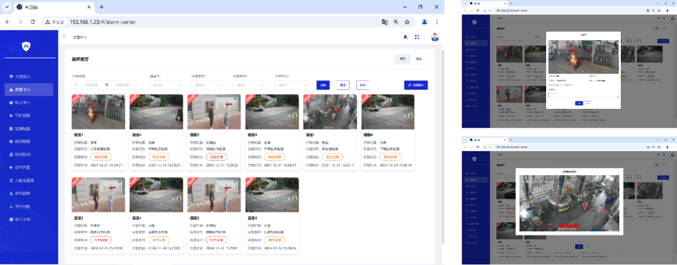Expand the channel number (通道号) dropdown
Screen dimensions: 677x265
[x=167, y=85]
